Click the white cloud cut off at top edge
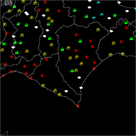 90,1
